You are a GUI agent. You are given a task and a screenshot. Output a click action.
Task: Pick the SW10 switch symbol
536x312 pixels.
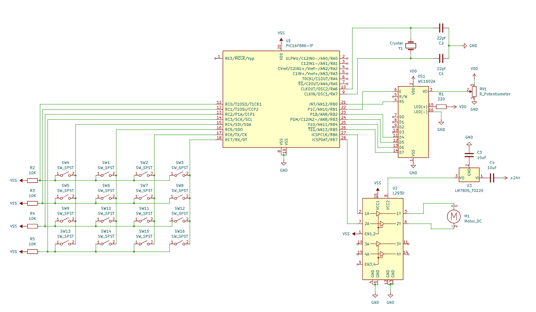point(106,220)
